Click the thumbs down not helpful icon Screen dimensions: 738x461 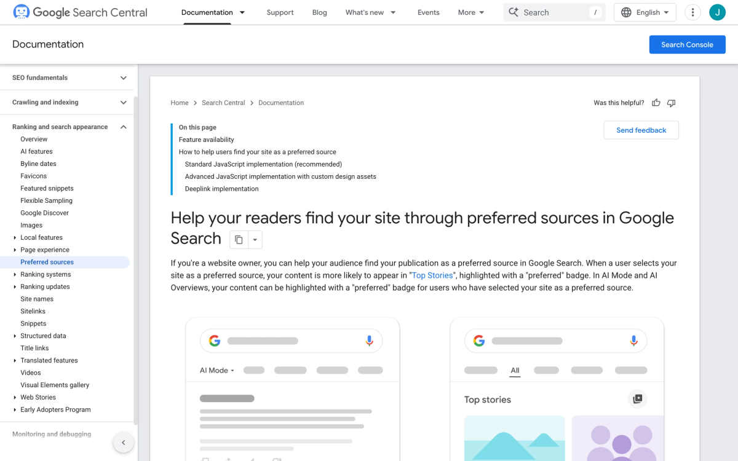point(671,103)
